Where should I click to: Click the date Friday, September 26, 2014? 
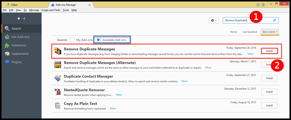tap(241, 48)
